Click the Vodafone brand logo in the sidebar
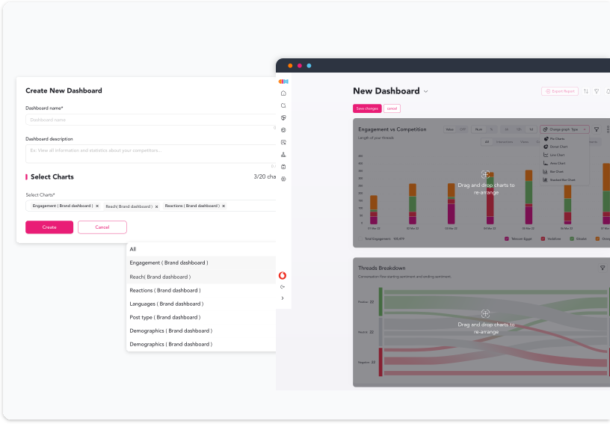 click(x=283, y=275)
